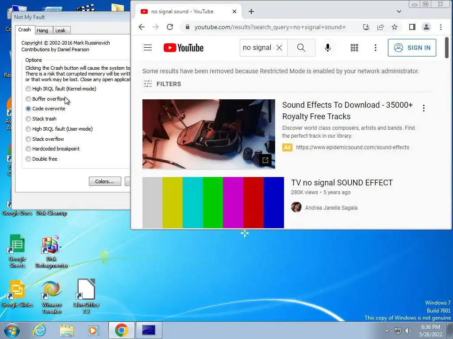Open Chrome profile avatar
453x339 pixels.
point(426,27)
